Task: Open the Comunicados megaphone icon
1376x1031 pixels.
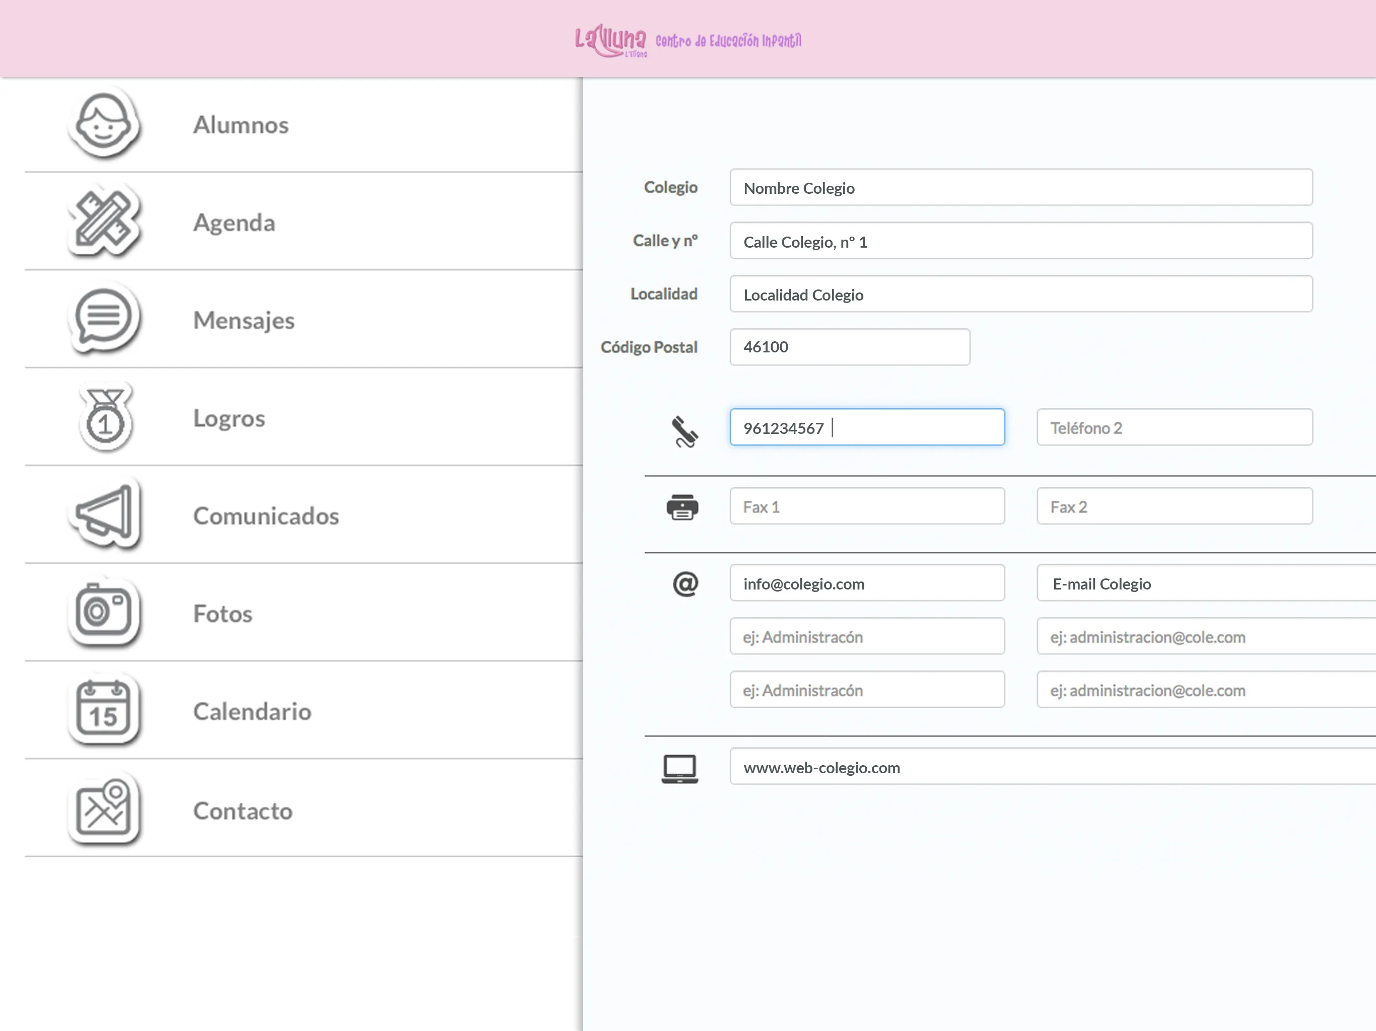Action: coord(104,515)
